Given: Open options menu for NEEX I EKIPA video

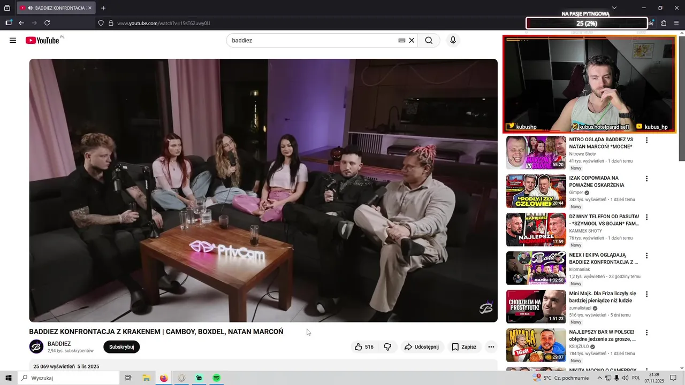Looking at the screenshot, I should (x=646, y=256).
